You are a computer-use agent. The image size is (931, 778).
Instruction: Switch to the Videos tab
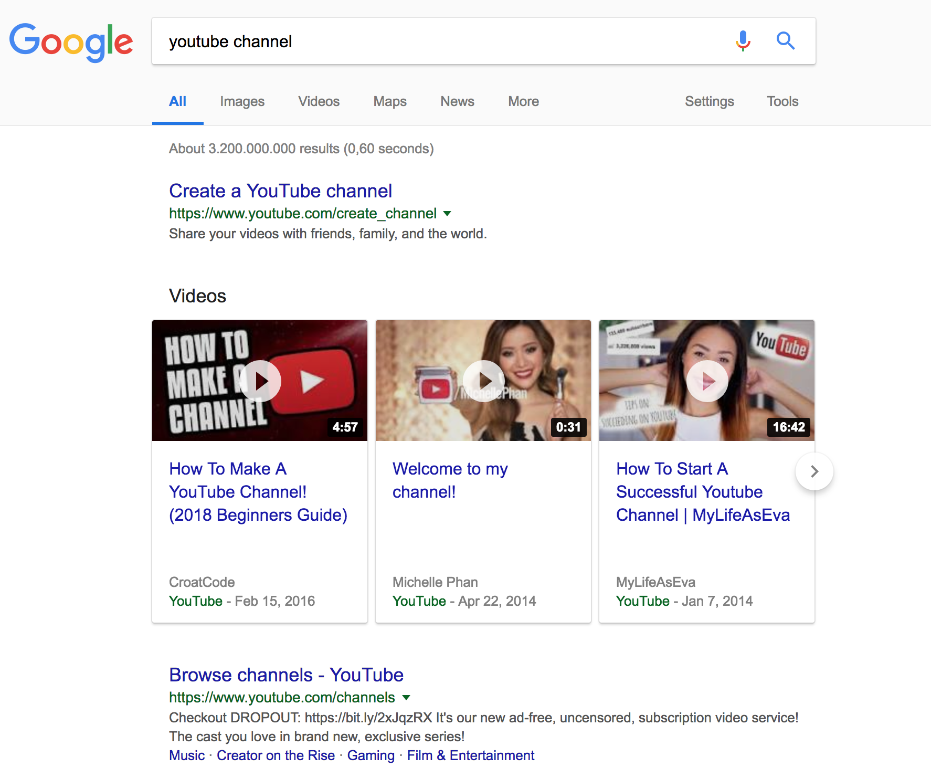pyautogui.click(x=319, y=101)
